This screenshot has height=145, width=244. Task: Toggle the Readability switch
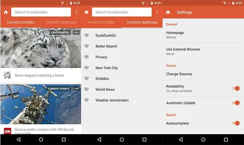pos(236,88)
